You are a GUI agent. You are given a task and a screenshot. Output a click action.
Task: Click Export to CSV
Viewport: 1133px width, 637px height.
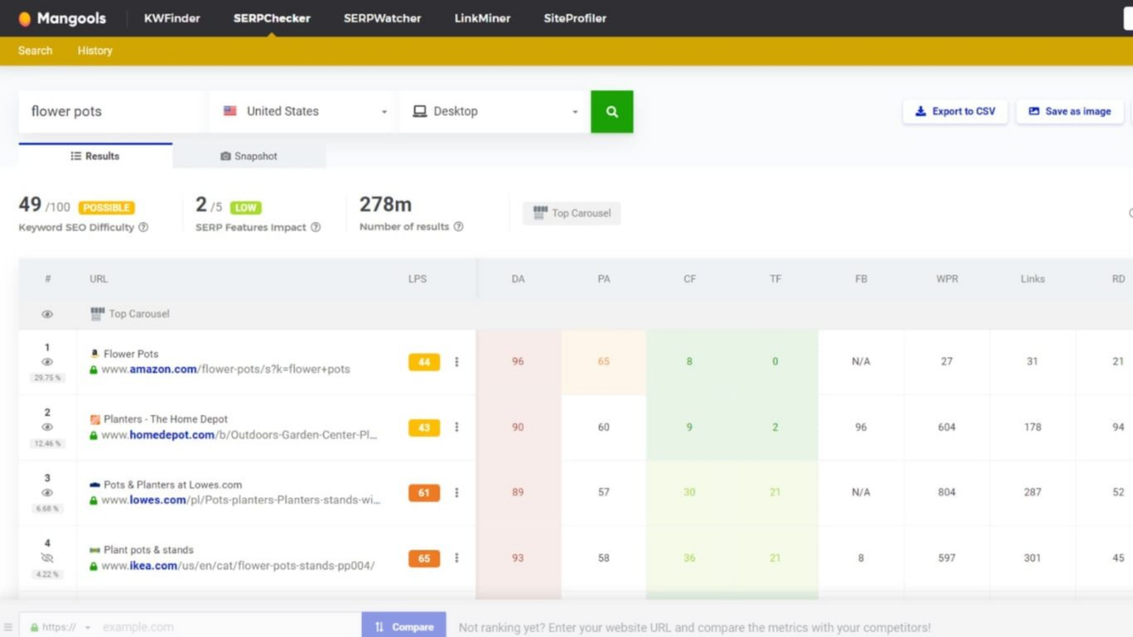tap(955, 111)
